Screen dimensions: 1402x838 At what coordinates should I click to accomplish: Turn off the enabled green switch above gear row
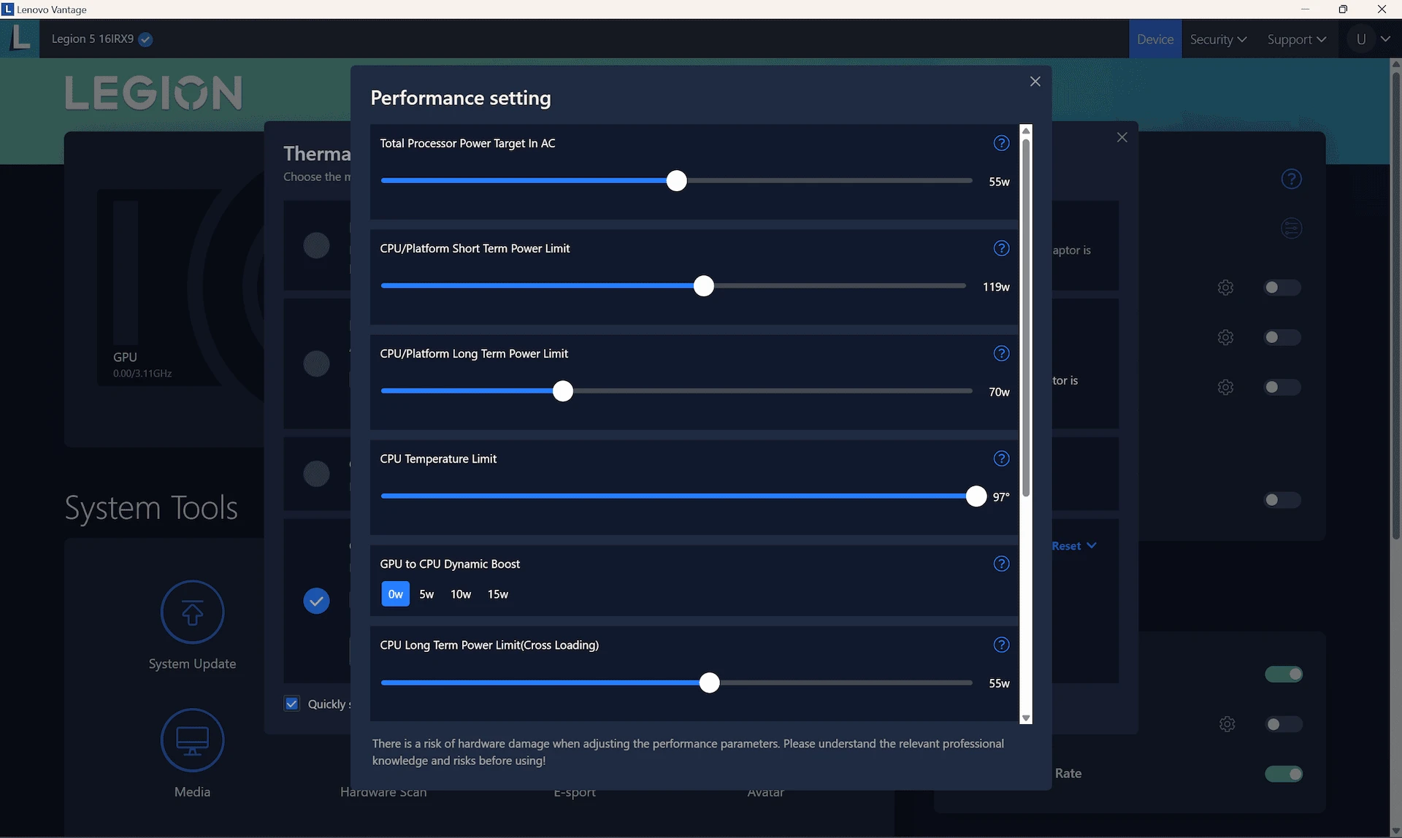click(1284, 674)
